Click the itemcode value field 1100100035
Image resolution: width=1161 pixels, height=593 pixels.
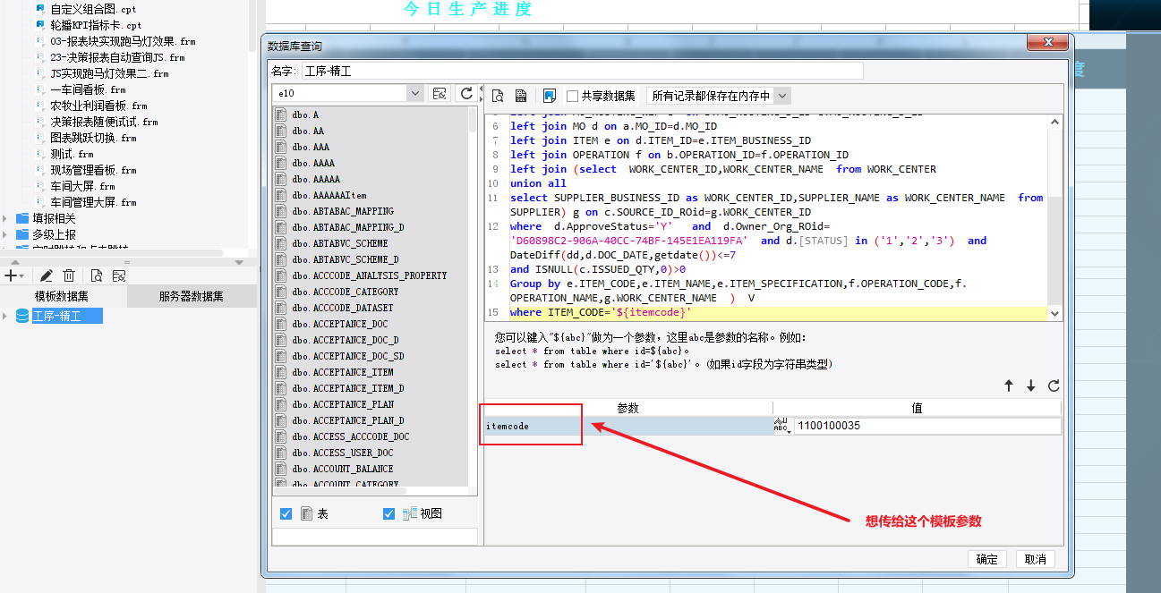927,426
